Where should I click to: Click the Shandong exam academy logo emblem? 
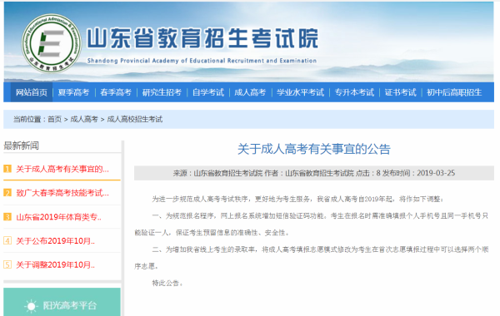point(52,43)
